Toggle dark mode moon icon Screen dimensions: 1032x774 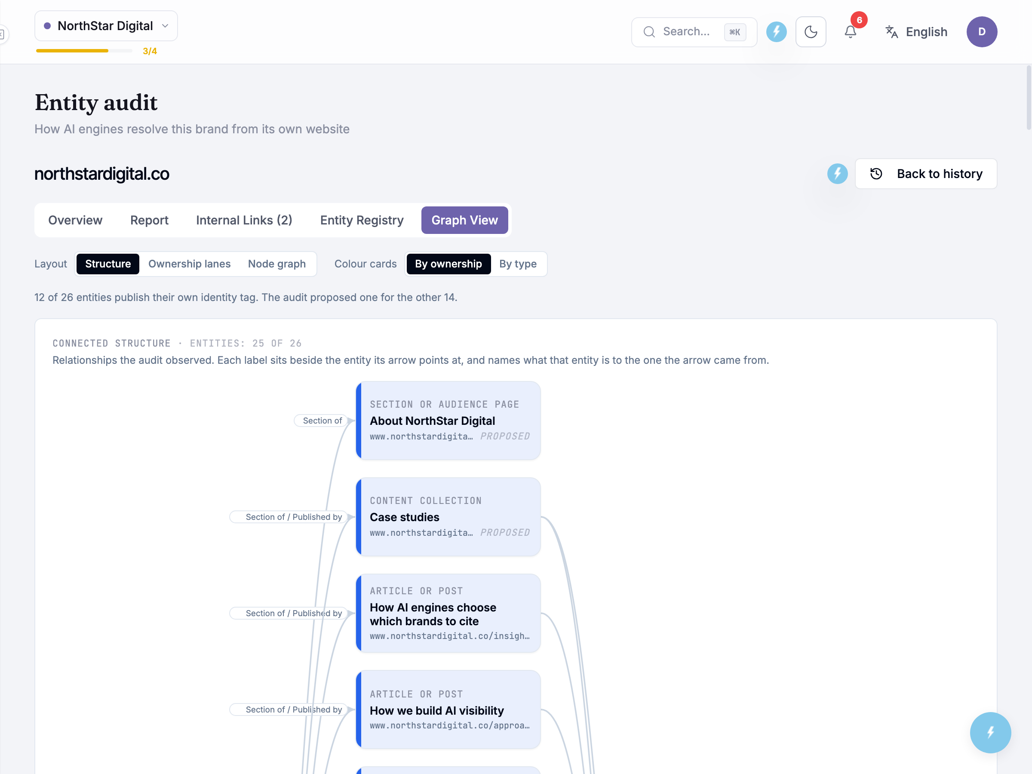pos(811,32)
